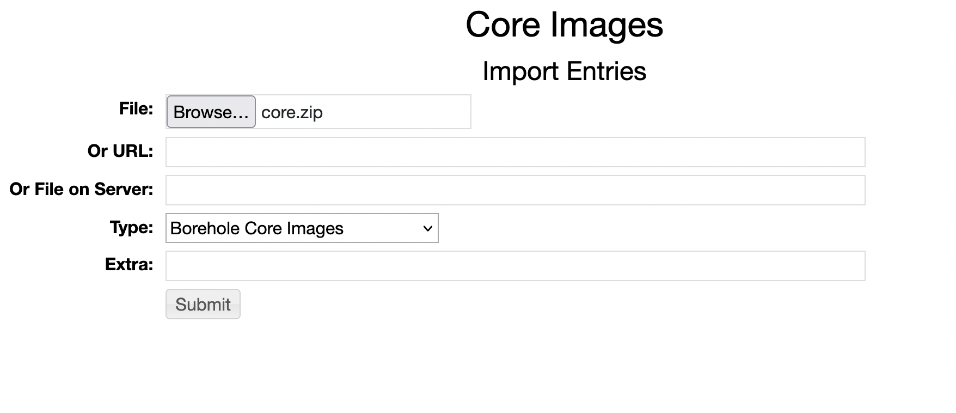956x413 pixels.
Task: Click the Or File on Server: label
Action: click(81, 189)
